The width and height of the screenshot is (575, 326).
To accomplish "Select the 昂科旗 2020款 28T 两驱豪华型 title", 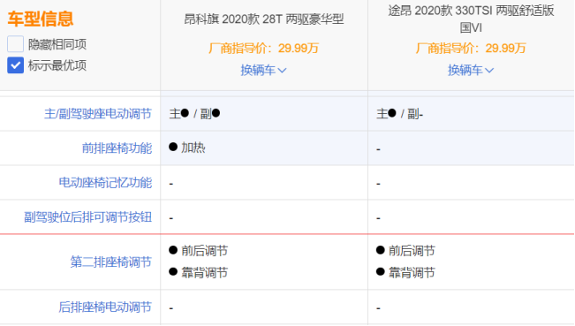I will (x=264, y=19).
